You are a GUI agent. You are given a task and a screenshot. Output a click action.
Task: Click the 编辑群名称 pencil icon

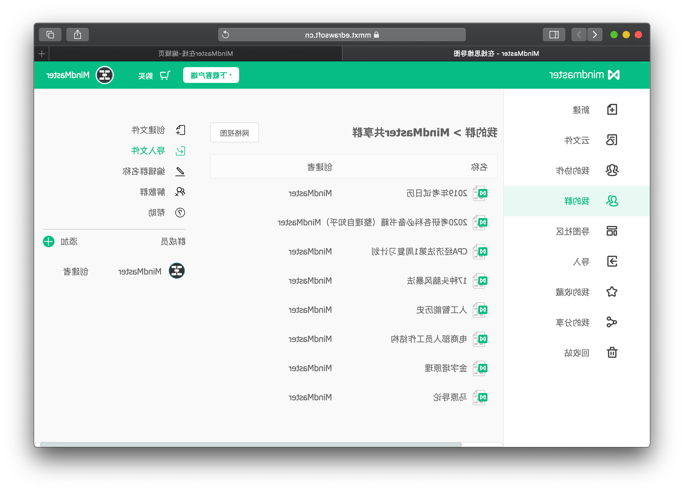[180, 171]
